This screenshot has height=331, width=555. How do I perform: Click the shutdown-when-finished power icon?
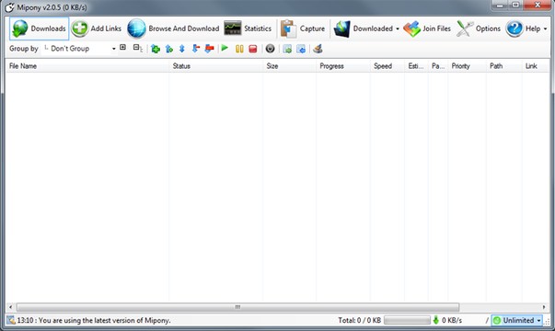click(x=270, y=49)
